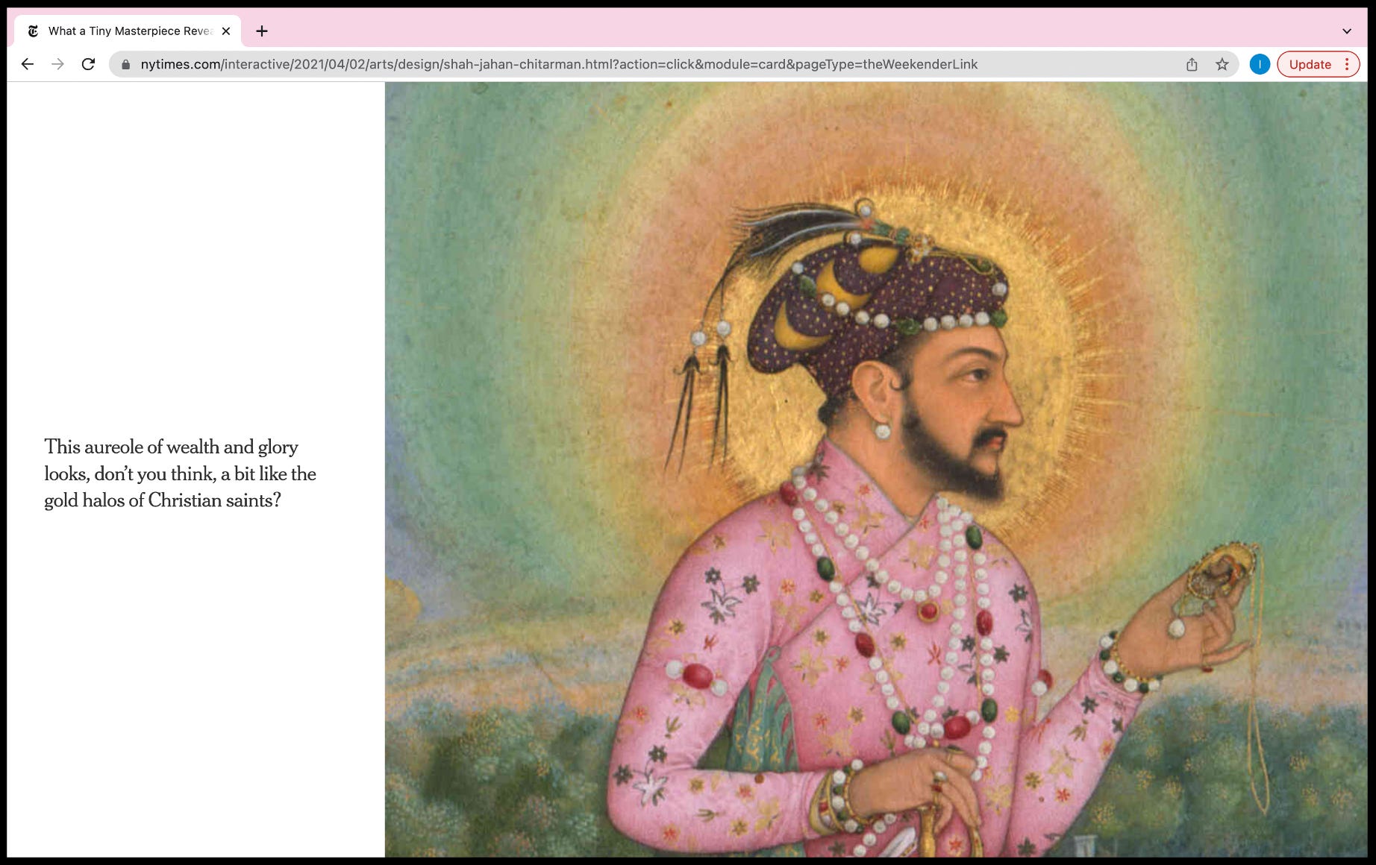
Task: Go back to the previous page
Action: pos(28,64)
